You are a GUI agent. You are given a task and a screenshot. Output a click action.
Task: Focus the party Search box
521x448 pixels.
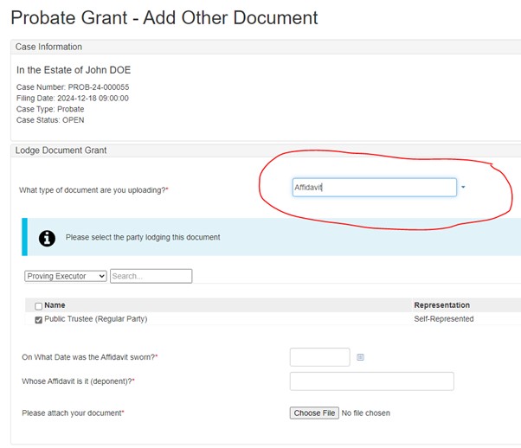tap(151, 276)
